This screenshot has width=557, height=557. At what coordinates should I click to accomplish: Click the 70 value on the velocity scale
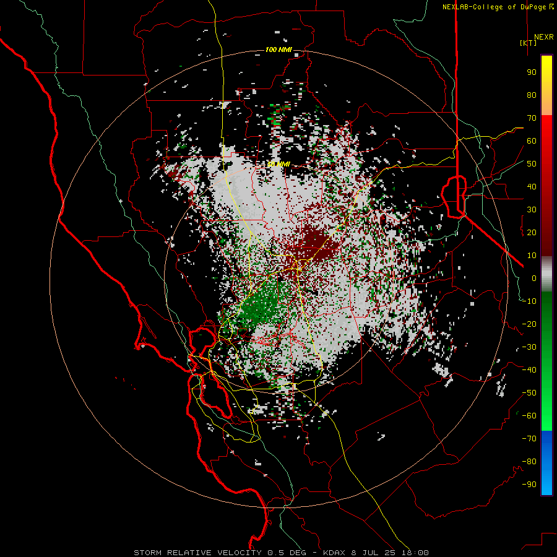pyautogui.click(x=532, y=118)
